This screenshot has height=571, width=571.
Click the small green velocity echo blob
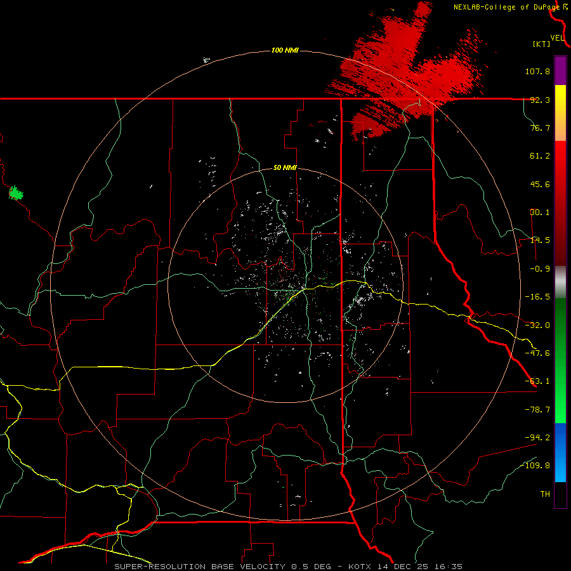pos(16,193)
